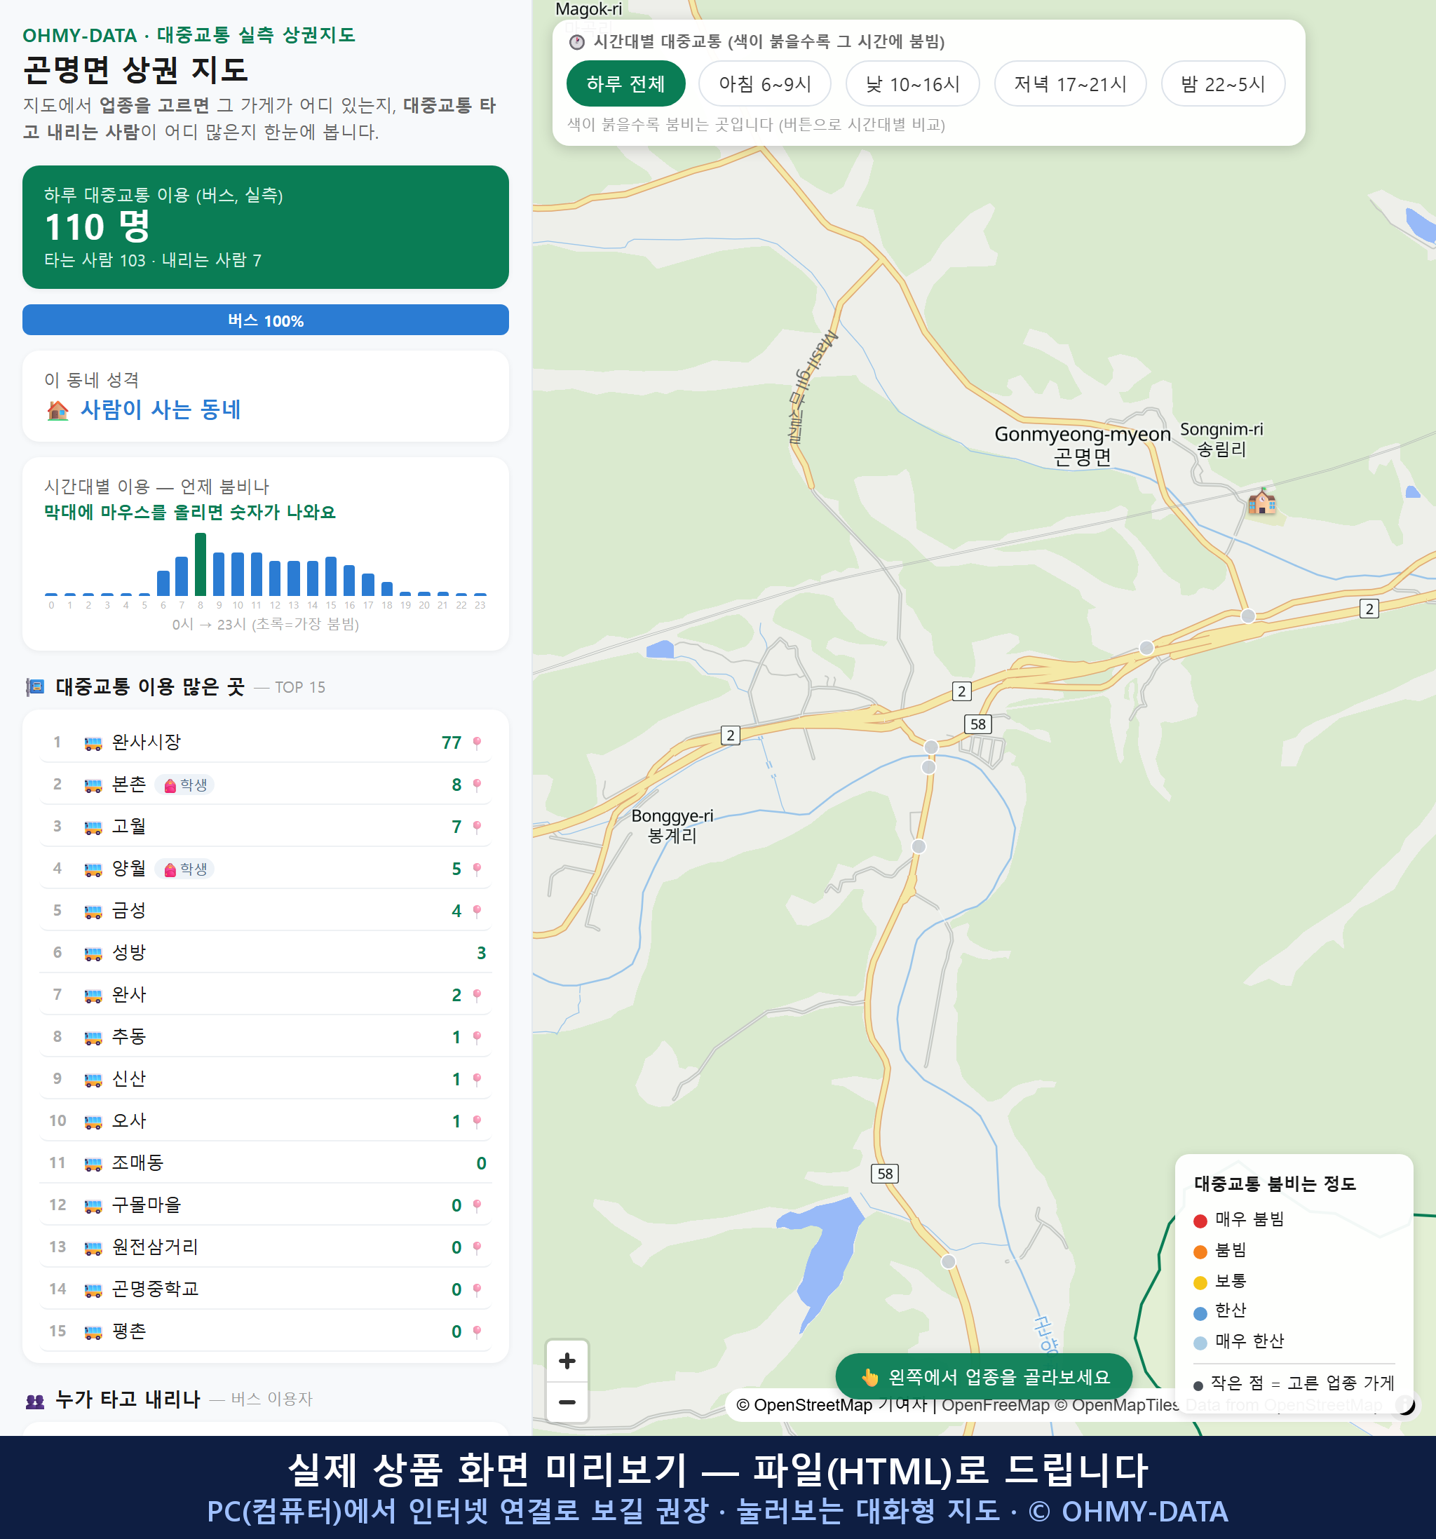Click the 왼쪽에서 업종을 골라보세요 button
The width and height of the screenshot is (1436, 1539).
click(984, 1376)
